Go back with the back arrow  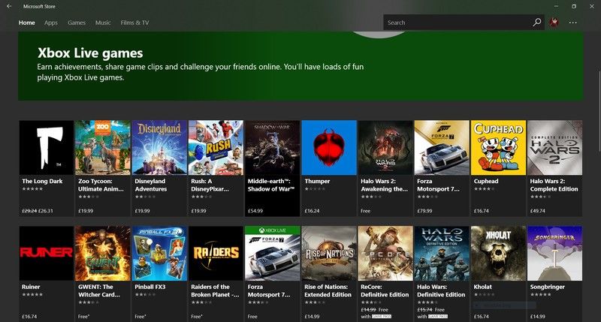(9, 6)
